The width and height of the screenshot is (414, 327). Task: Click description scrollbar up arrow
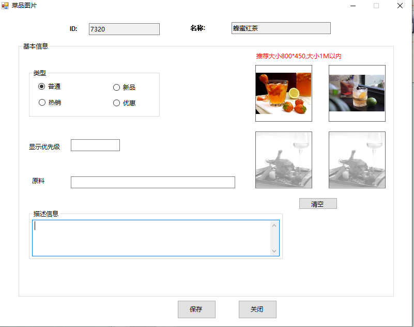click(x=274, y=225)
